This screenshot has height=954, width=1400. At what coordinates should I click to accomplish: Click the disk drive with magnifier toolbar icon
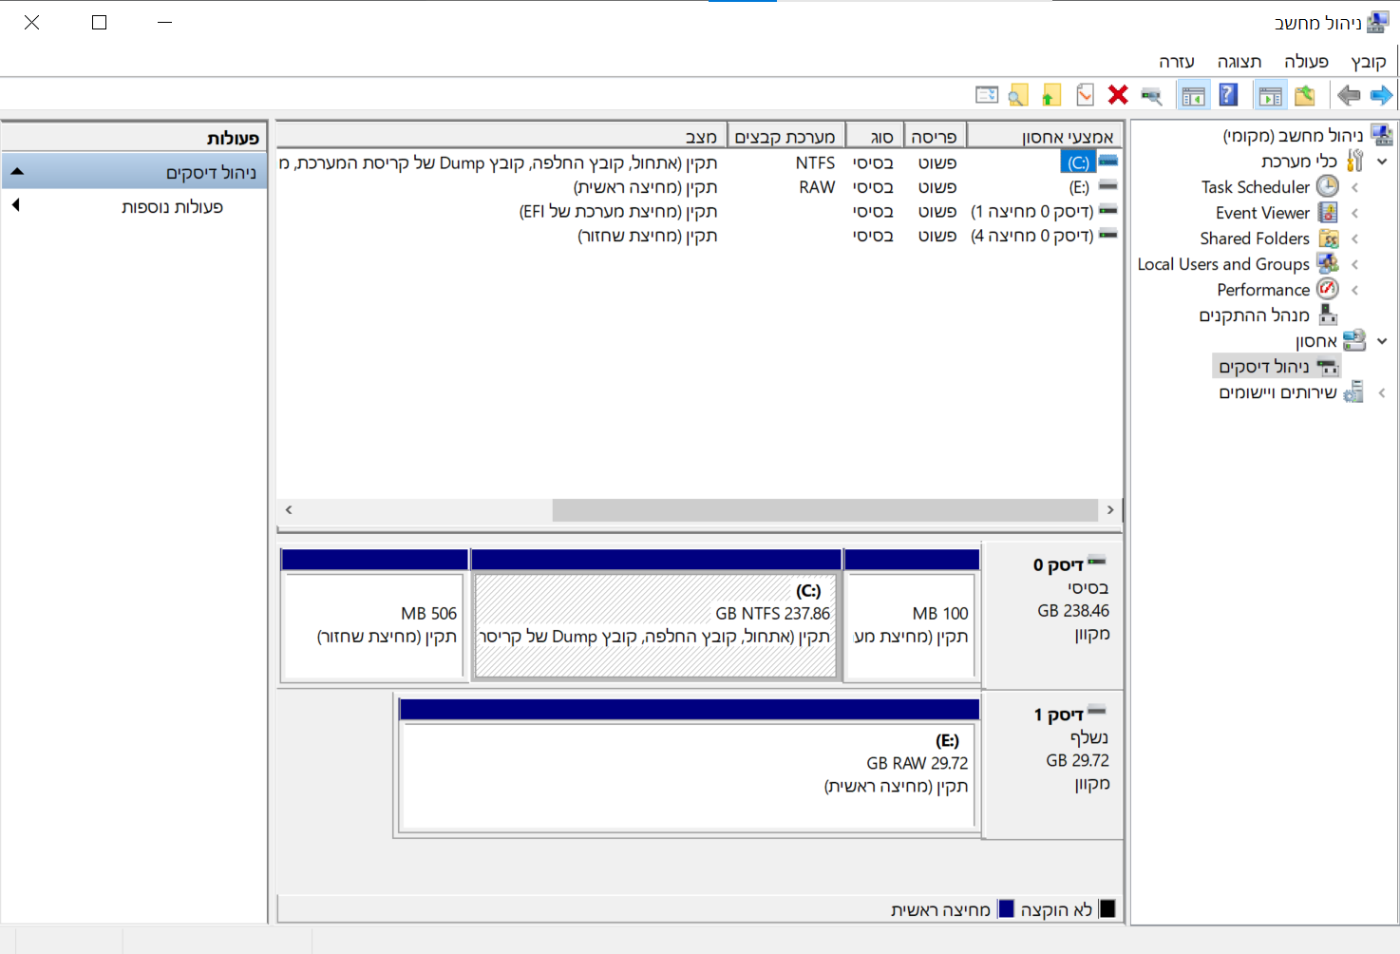tap(1151, 95)
